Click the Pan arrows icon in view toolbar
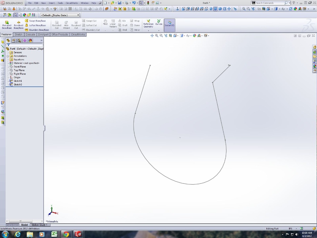The image size is (317, 238). coord(229,9)
